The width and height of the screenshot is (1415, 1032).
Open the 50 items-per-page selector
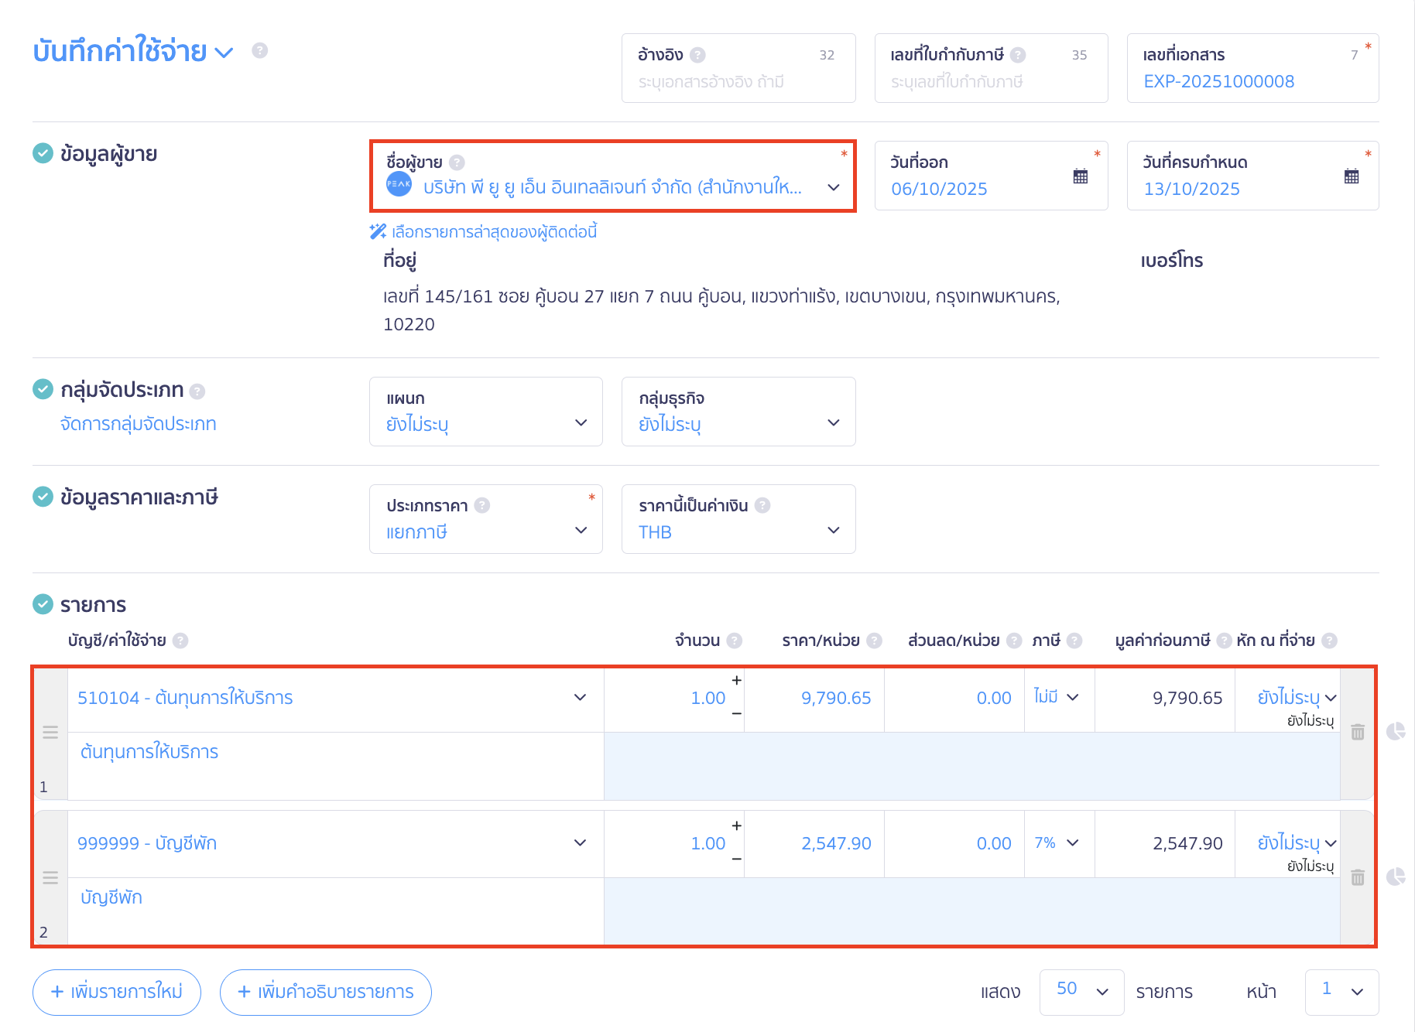[1081, 991]
